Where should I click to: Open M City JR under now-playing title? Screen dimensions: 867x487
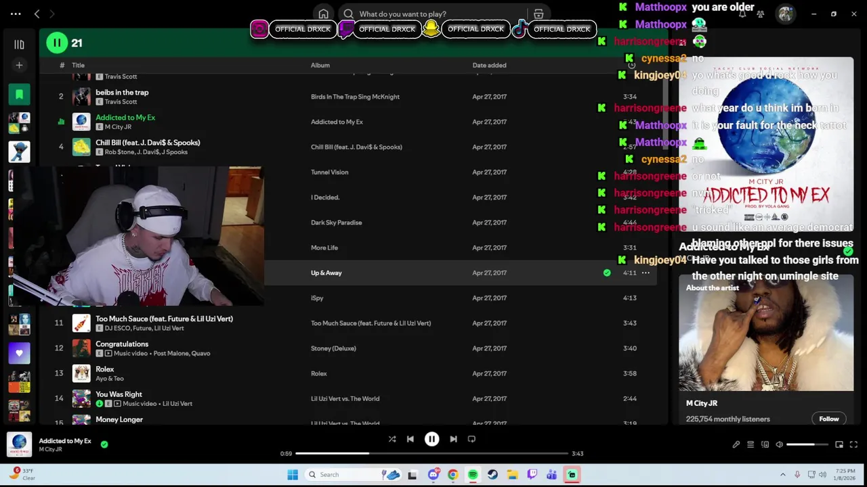51,450
